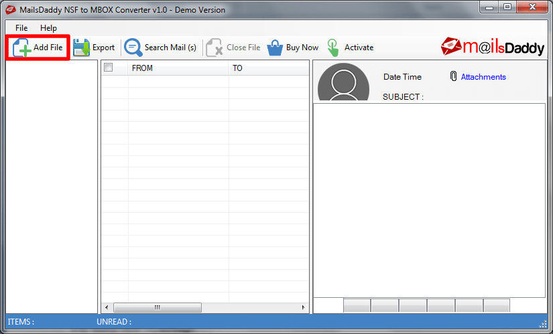Click the Search Mail(s) magnifier icon
553x334 pixels.
[x=133, y=48]
